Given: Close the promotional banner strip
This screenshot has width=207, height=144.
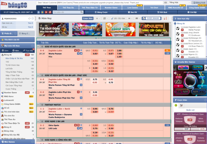Looking at the screenshot, I should [x=170, y=23].
